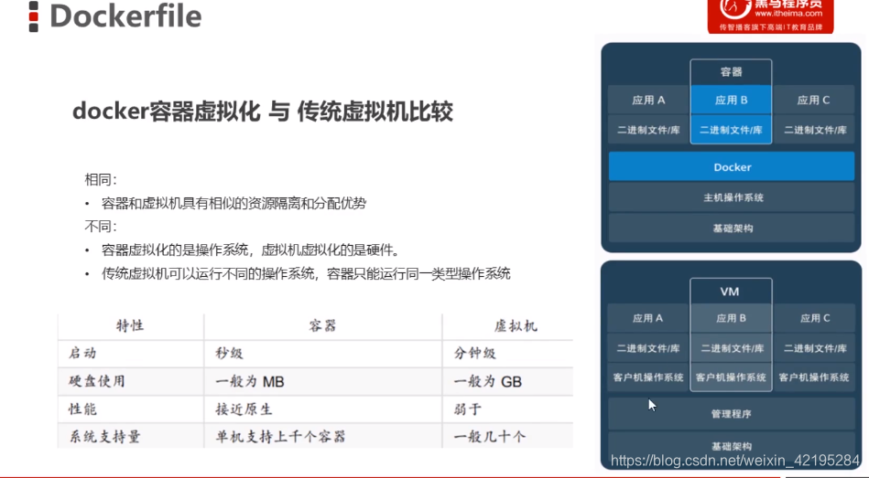
Task: Click the '管理程序' layer bar
Action: (732, 413)
